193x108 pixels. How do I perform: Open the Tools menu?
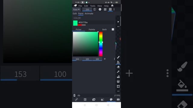(x=93, y=6)
